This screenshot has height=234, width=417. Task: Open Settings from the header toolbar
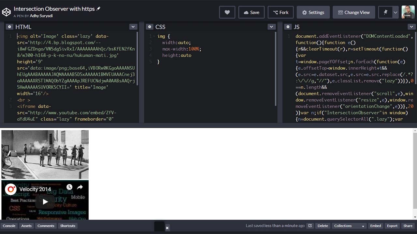tap(313, 12)
